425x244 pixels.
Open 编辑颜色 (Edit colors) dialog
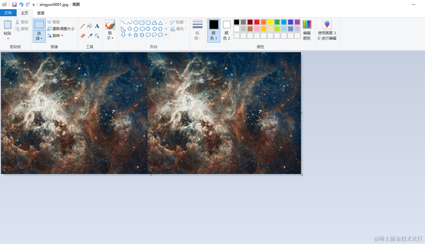click(307, 30)
